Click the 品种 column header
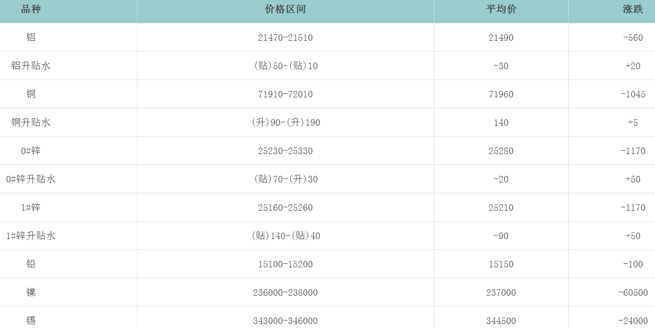Viewport: 655px width, 328px height. [31, 9]
